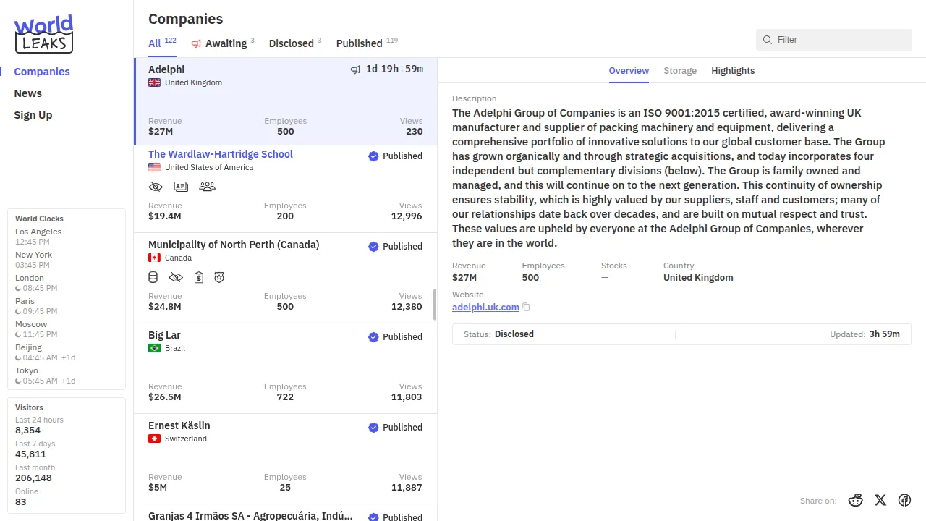Click the badge icon under Municipality of North Perth

tap(219, 277)
